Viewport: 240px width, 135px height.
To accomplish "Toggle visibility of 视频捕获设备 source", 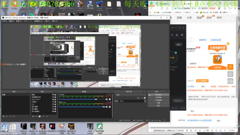I will point(53,97).
